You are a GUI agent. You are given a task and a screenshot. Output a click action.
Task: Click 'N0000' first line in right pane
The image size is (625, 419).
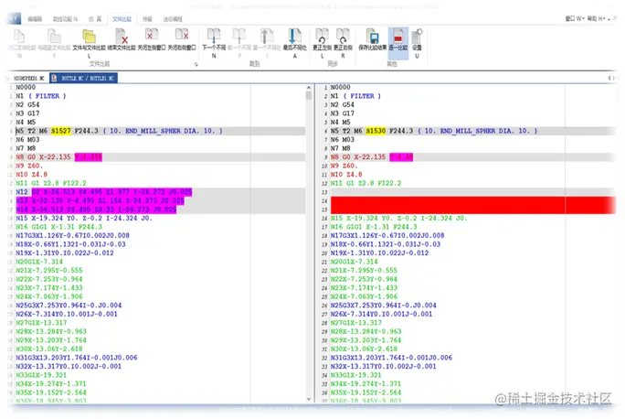coord(341,88)
